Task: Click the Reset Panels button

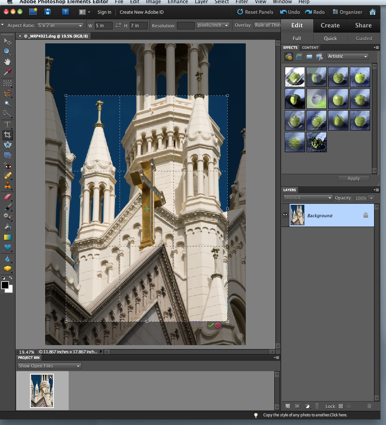Action: pos(255,12)
